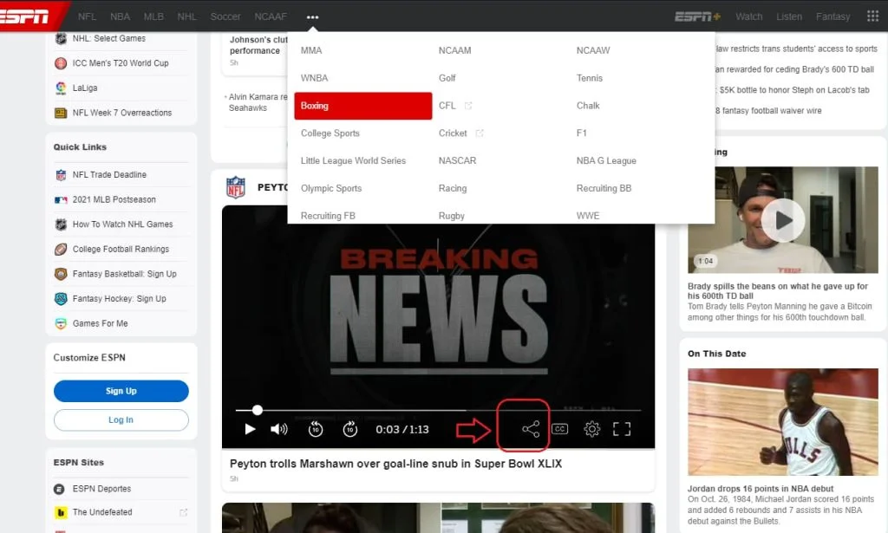Click the Fantasy Hockey Sign Up icon

[61, 299]
